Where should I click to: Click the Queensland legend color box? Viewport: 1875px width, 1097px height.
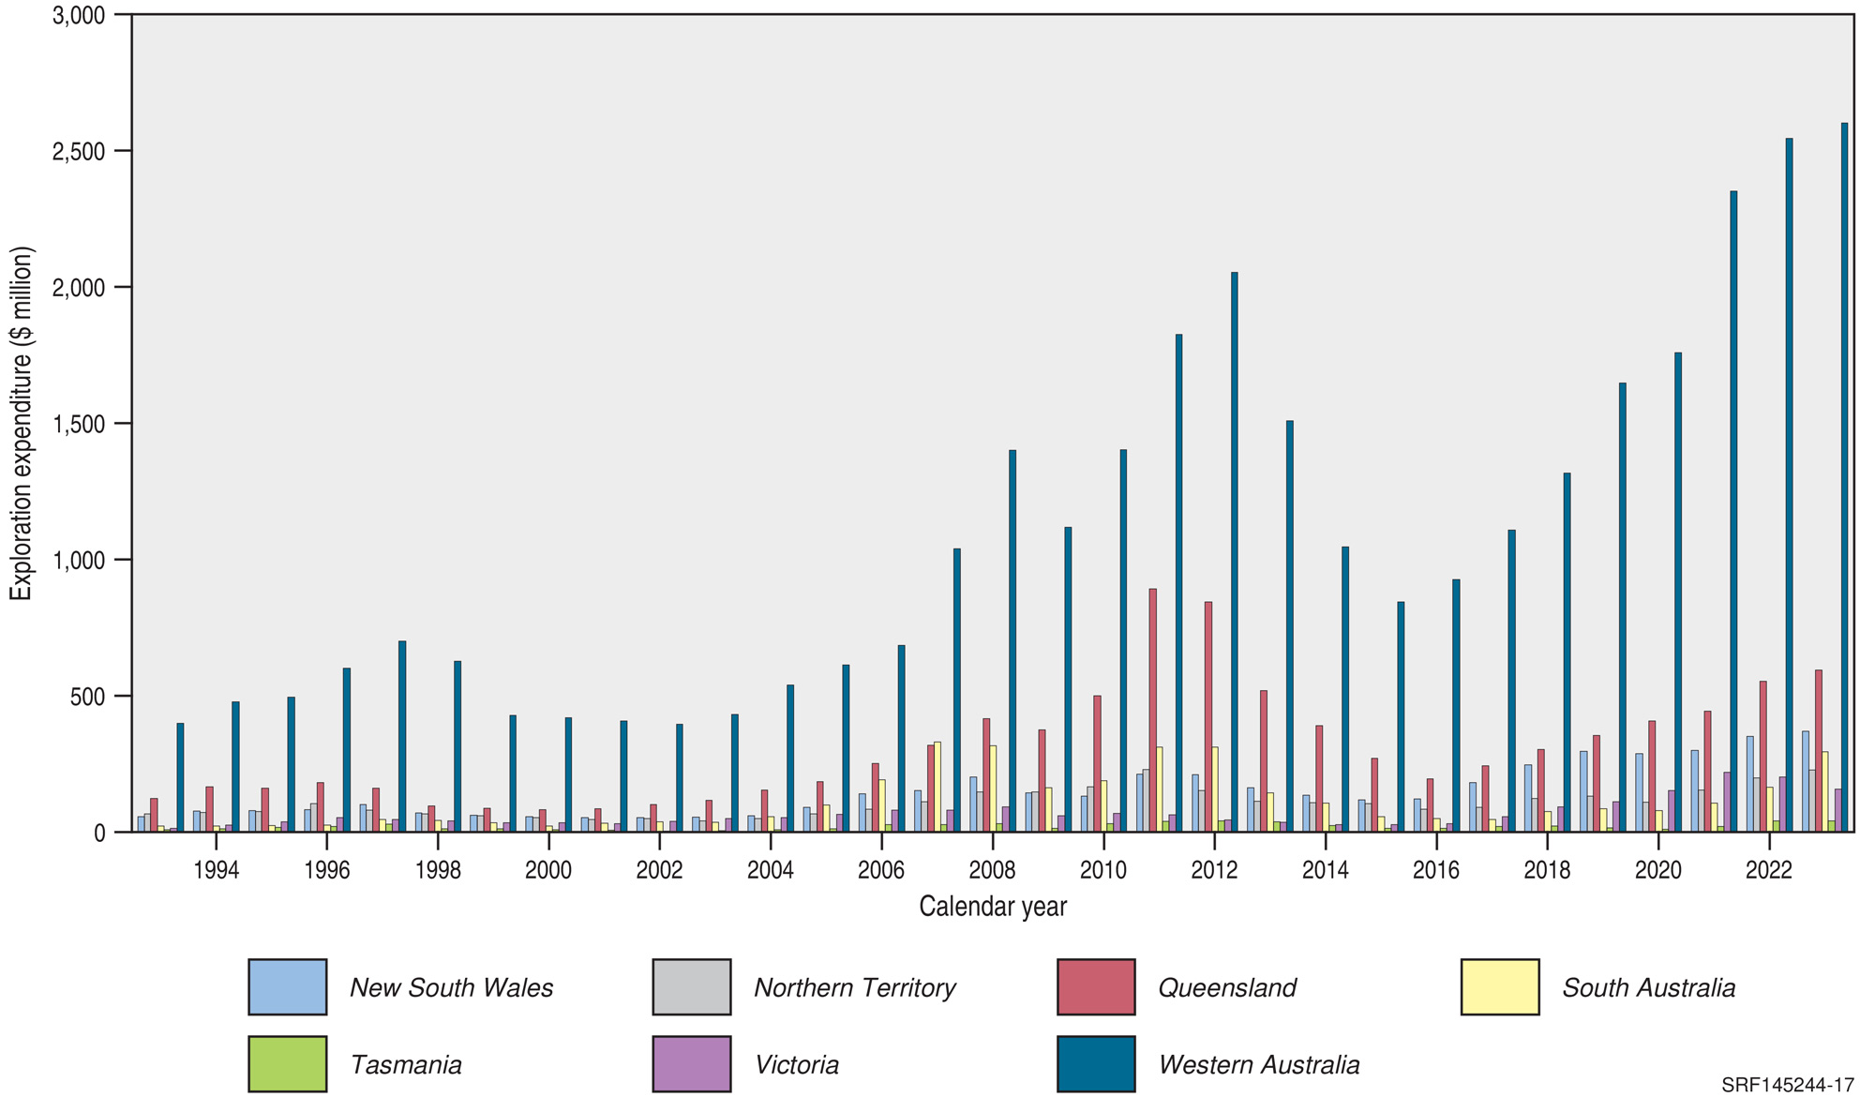click(x=1095, y=986)
